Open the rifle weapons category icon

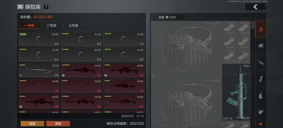261,62
